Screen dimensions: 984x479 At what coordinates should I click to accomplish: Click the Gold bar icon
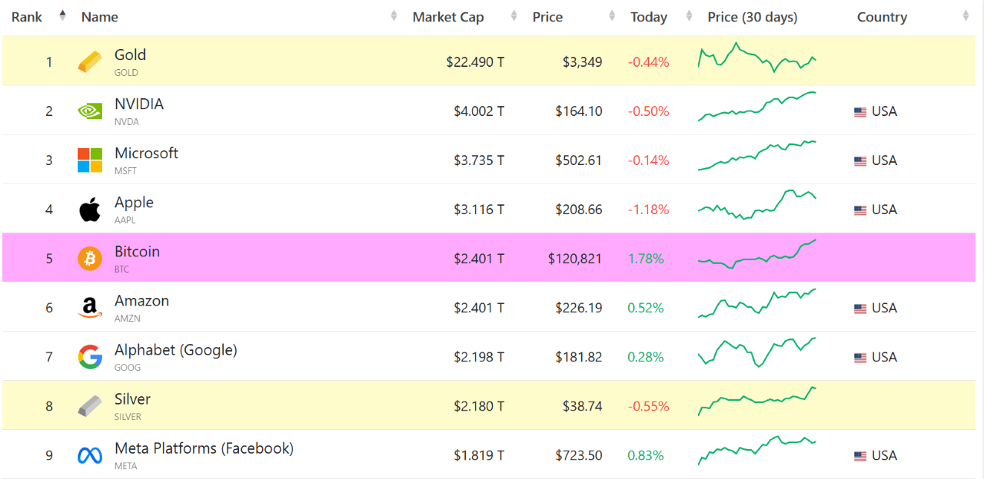[x=90, y=62]
